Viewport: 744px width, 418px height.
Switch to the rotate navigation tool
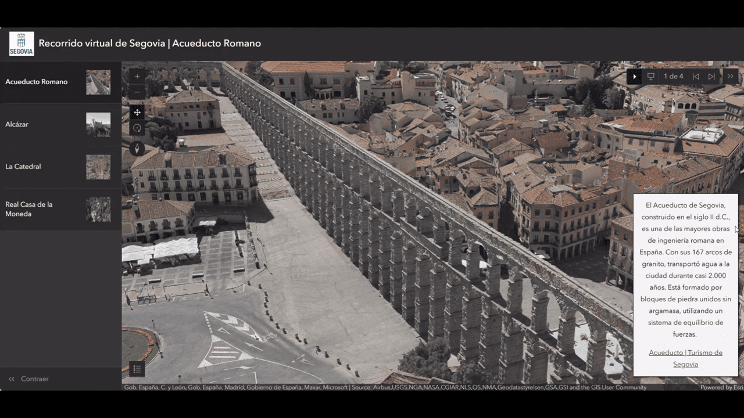137,128
